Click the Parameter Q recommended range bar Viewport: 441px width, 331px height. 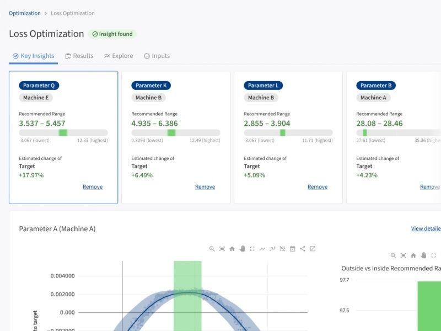pos(63,133)
